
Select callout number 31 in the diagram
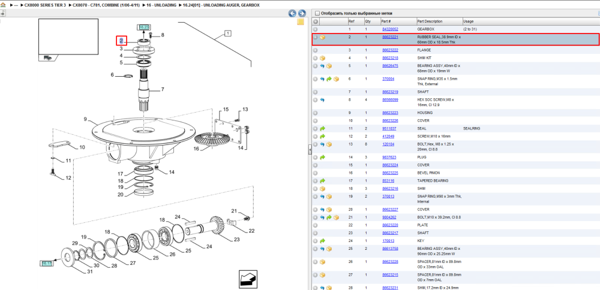[90, 271]
